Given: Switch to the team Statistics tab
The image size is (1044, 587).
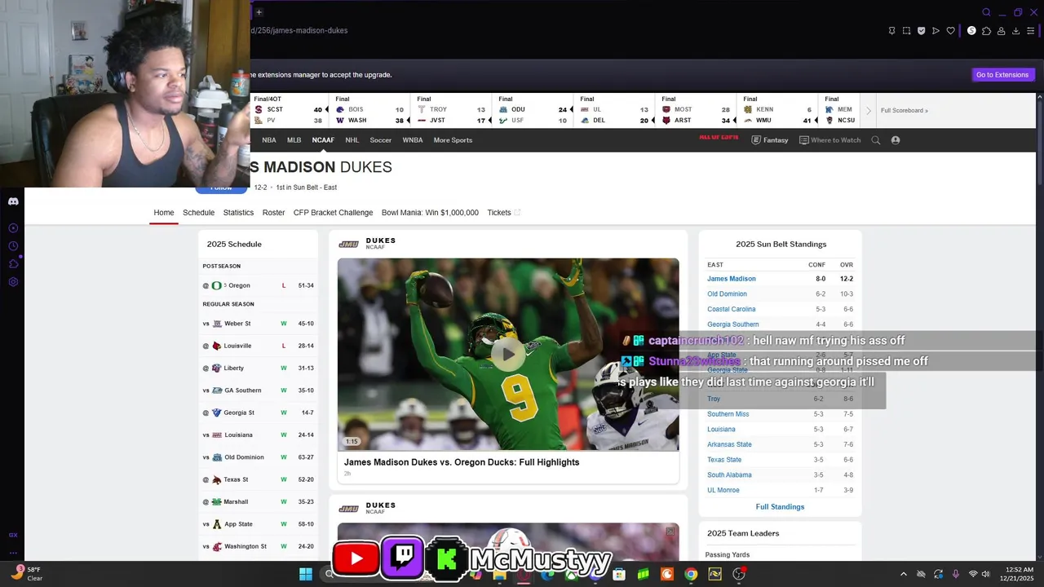Looking at the screenshot, I should [238, 213].
